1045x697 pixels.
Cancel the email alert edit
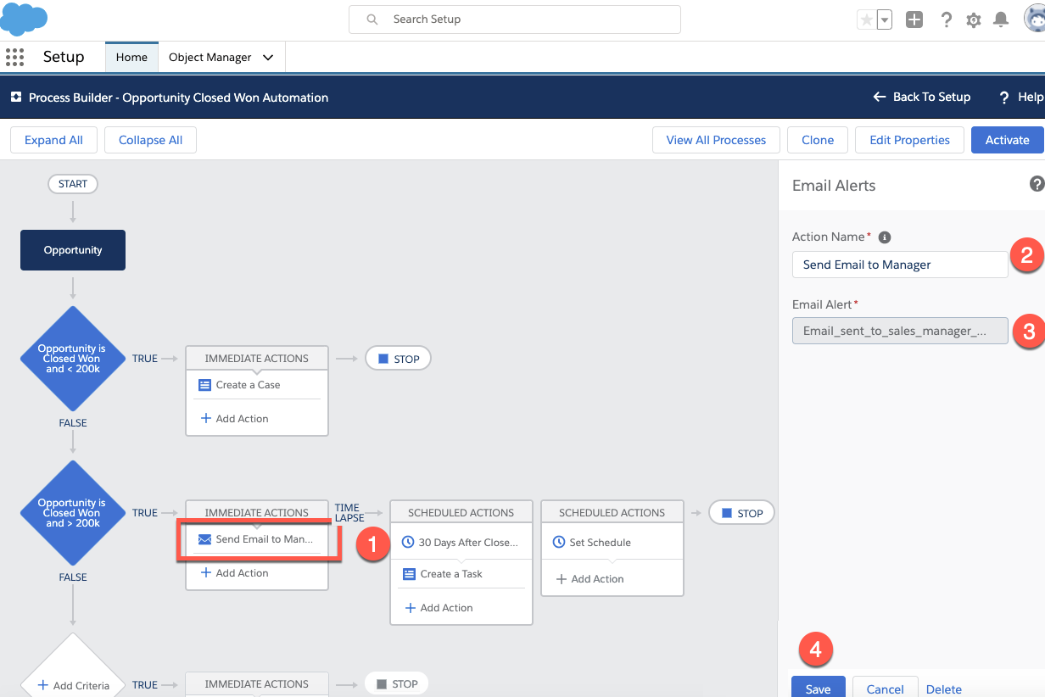coord(885,688)
